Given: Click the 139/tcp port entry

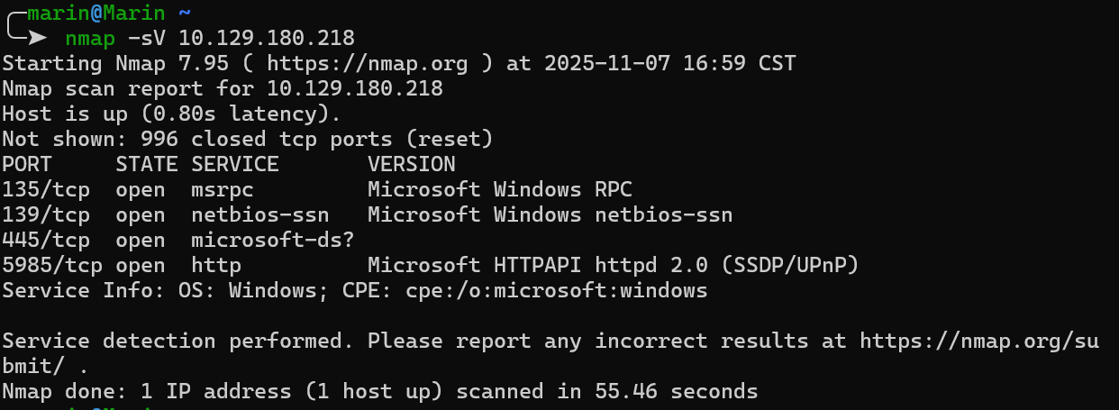Looking at the screenshot, I should click(x=46, y=215).
